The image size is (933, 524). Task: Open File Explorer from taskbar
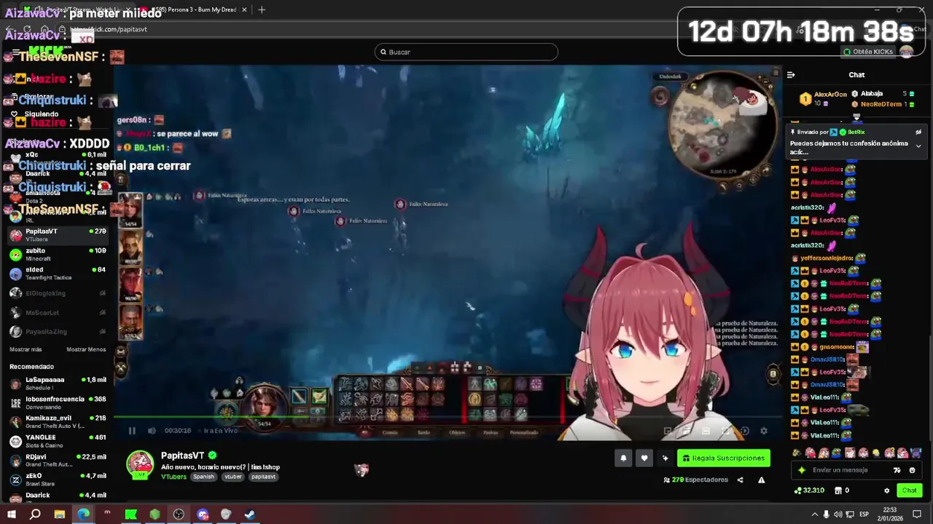(60, 515)
